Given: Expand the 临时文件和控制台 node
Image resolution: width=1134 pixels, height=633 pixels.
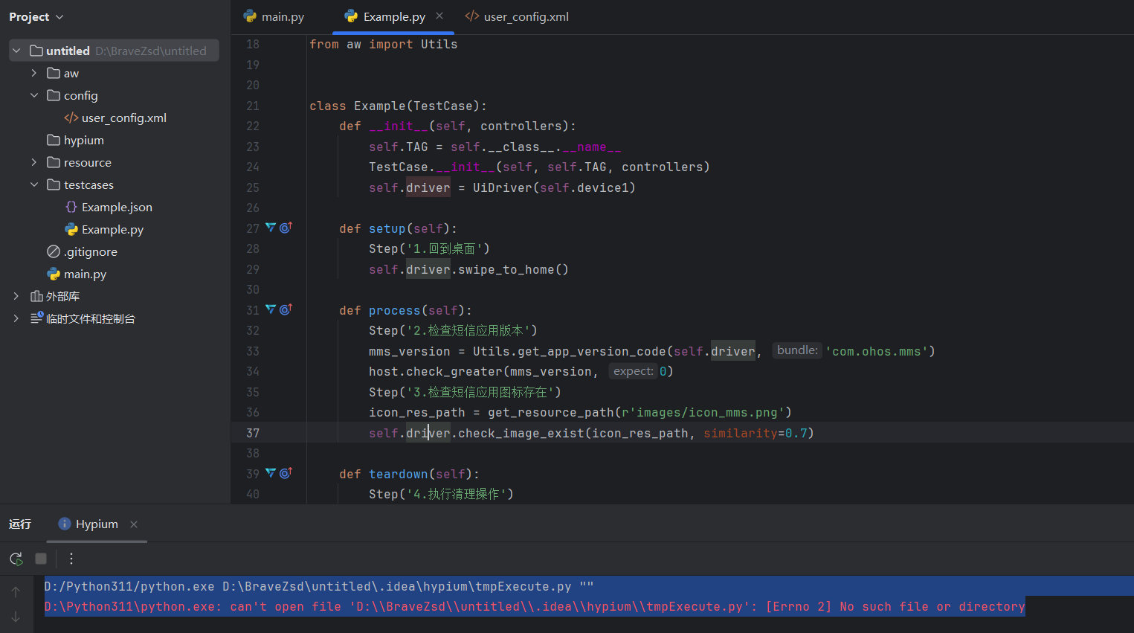Looking at the screenshot, I should click(16, 318).
